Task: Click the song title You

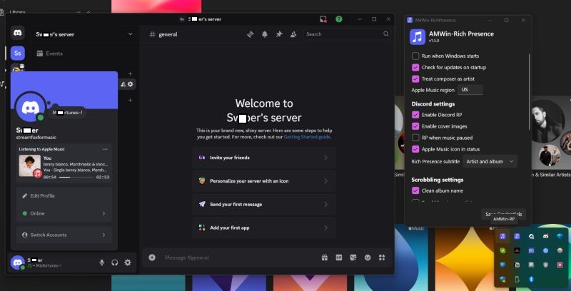Action: tap(47, 158)
